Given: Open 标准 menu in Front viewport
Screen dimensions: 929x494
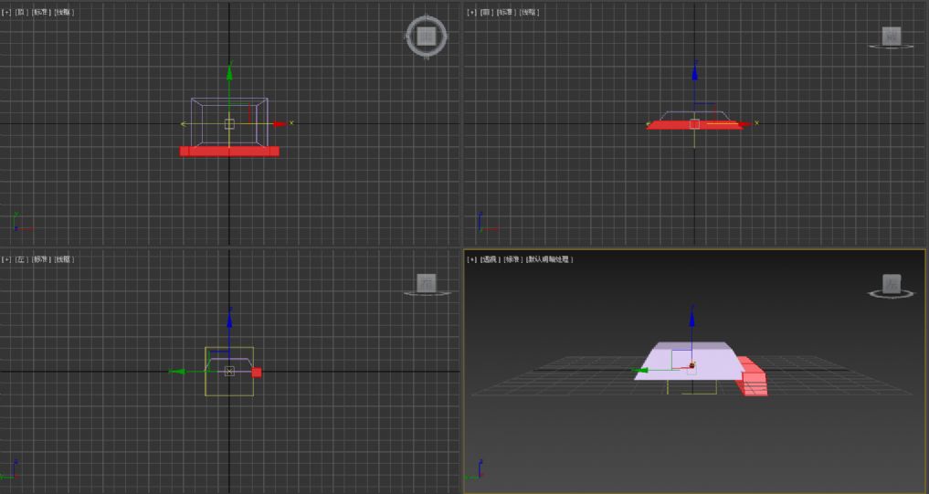Looking at the screenshot, I should (505, 12).
